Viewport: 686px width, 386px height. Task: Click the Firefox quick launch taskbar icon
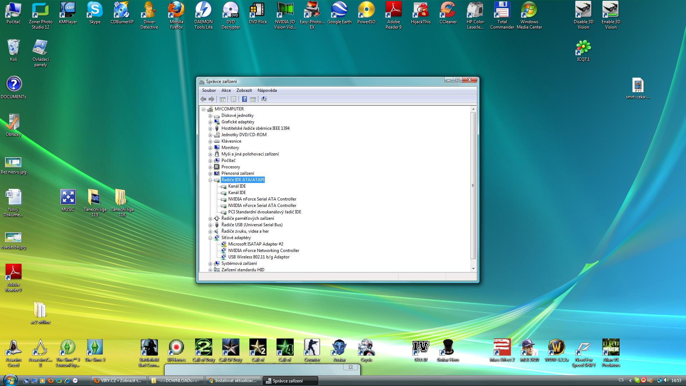50,381
